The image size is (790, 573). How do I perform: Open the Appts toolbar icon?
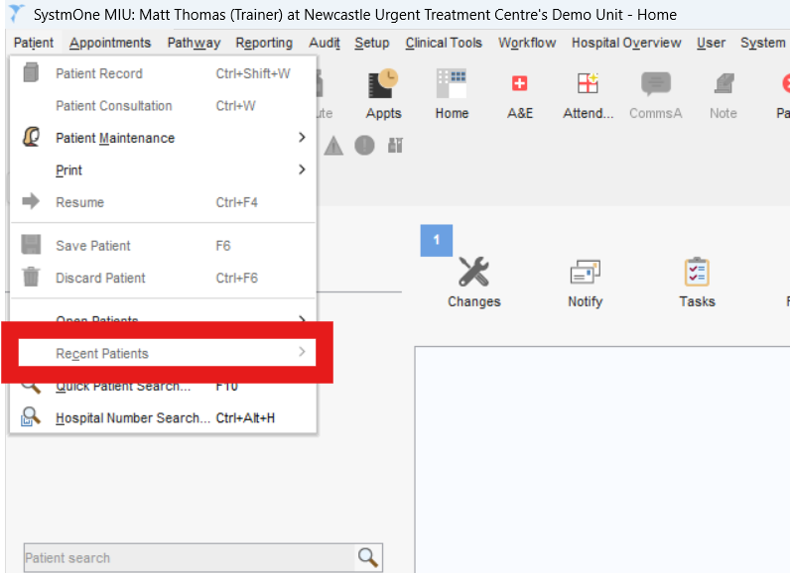pyautogui.click(x=383, y=94)
